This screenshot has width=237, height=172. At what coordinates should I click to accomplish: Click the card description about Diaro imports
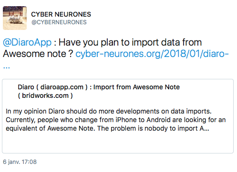click(116, 120)
